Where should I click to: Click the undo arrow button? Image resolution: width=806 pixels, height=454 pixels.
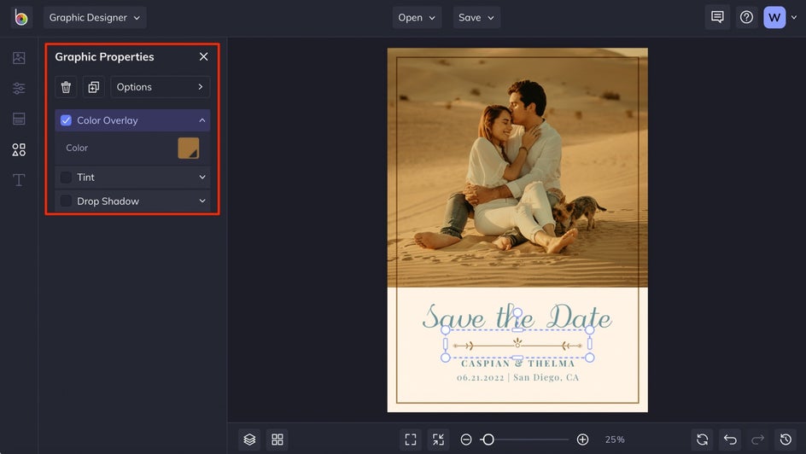[730, 439]
